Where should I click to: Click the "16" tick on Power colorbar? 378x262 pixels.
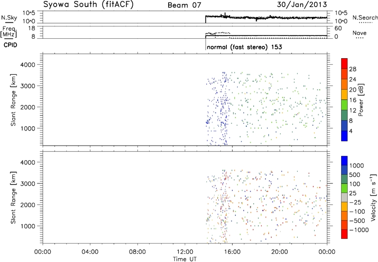[x=352, y=100]
